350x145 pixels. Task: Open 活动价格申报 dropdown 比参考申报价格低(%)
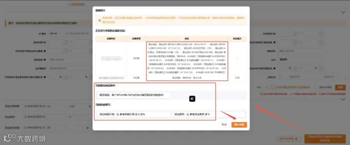[45, 106]
